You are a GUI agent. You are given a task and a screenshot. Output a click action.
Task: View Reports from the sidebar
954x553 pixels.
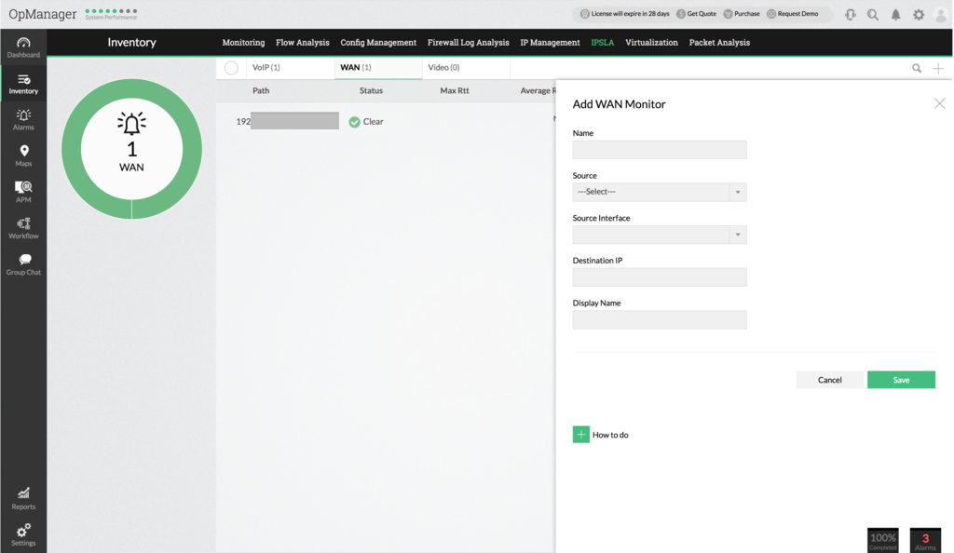point(22,498)
